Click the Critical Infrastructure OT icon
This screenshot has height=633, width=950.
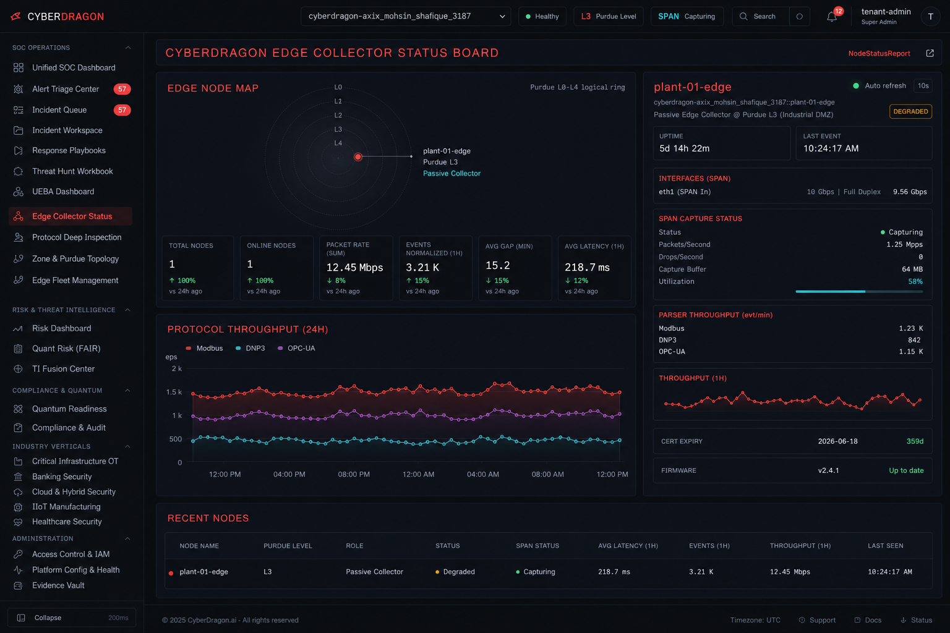(19, 461)
